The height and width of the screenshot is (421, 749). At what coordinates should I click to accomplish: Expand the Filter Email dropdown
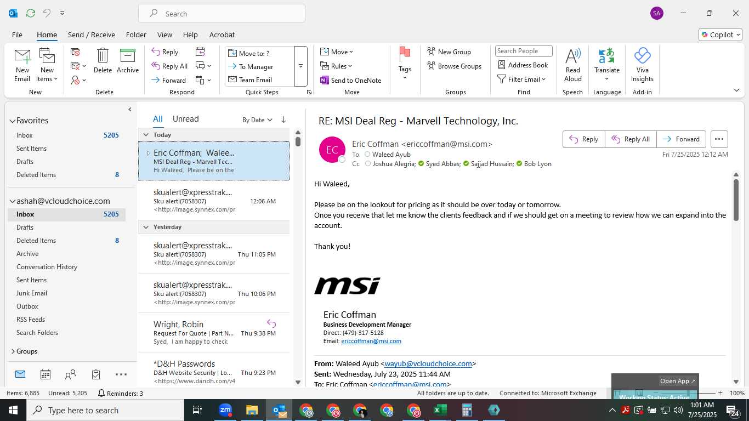(x=521, y=79)
